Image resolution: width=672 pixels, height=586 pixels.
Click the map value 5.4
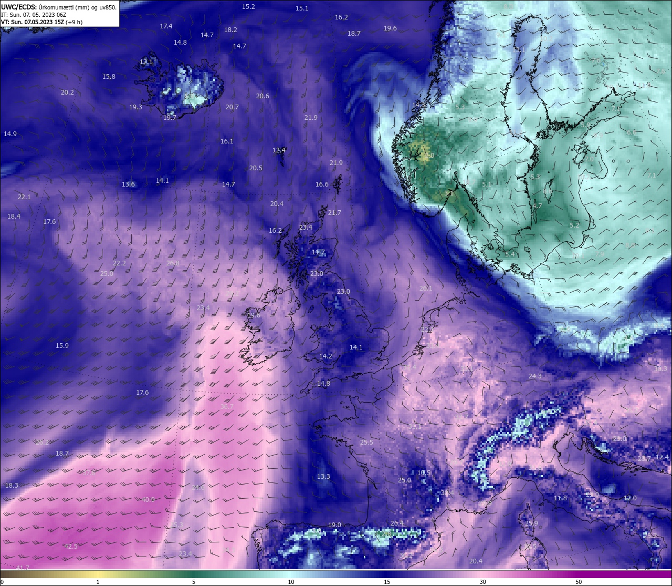tap(510, 254)
